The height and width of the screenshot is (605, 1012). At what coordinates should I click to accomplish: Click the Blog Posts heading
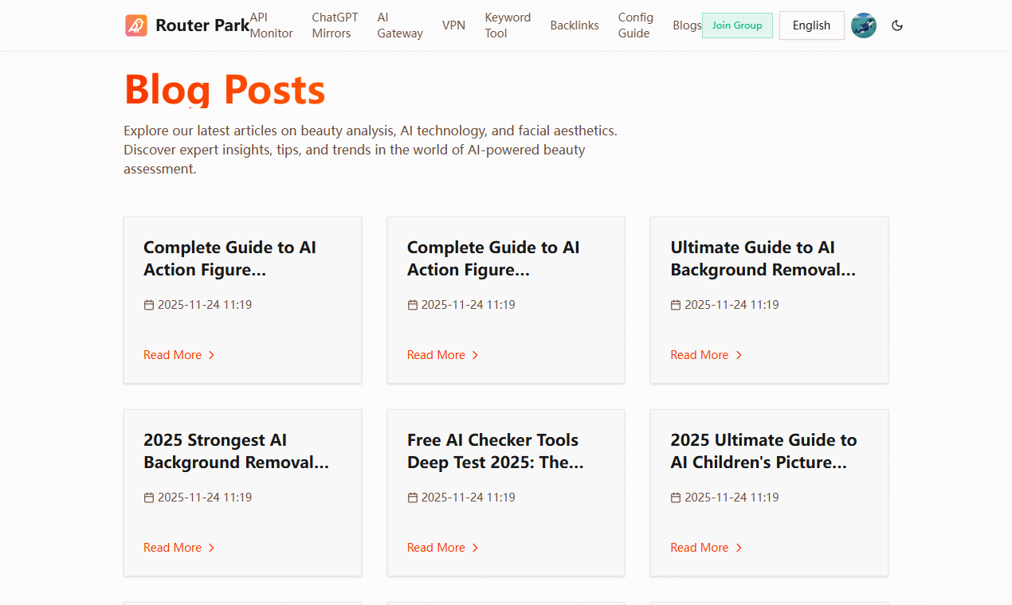pos(225,89)
